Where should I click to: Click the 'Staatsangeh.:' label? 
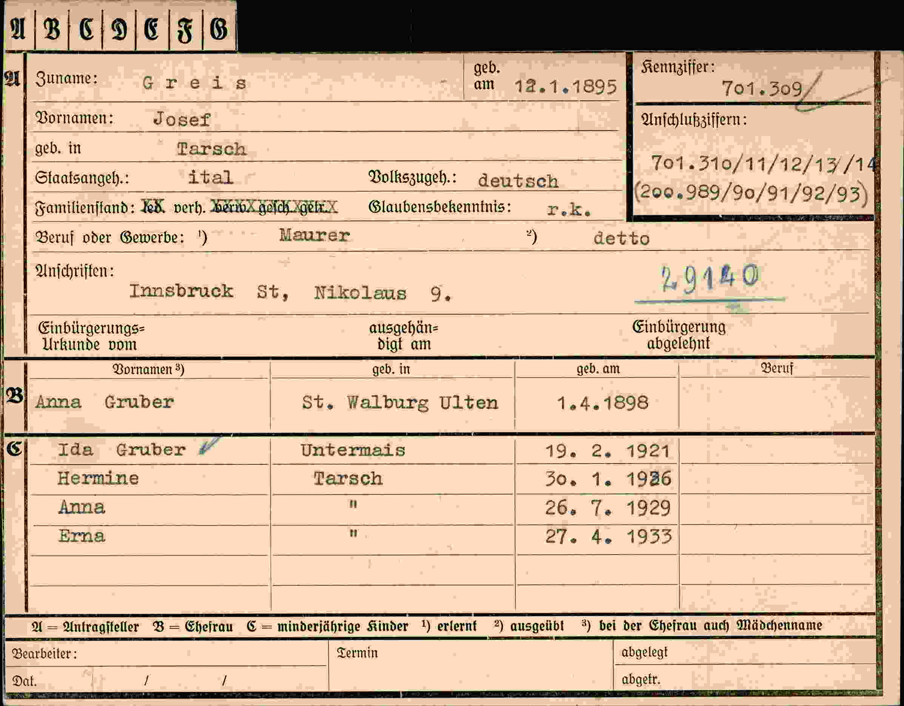[82, 178]
